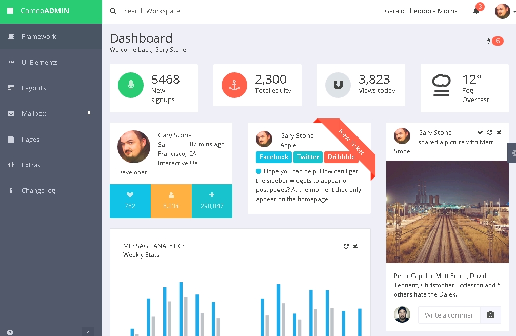Open the Mailbox menu item
This screenshot has width=516, height=336.
coord(34,113)
